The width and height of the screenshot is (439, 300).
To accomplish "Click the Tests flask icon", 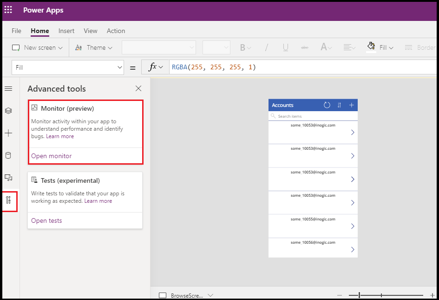I will pos(34,180).
